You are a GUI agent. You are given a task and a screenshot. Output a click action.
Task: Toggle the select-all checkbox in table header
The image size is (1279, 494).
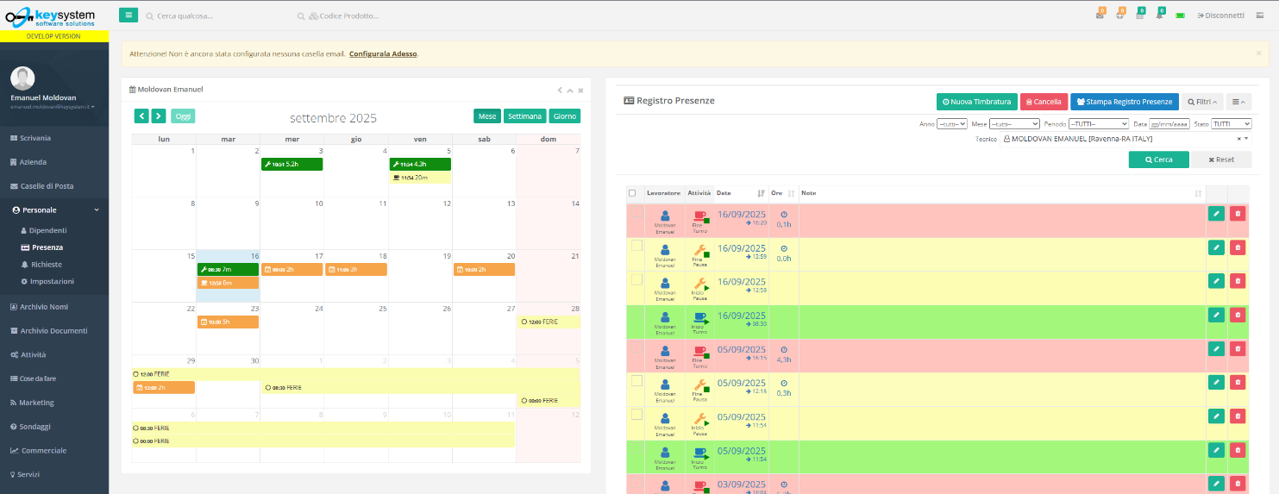(x=632, y=193)
